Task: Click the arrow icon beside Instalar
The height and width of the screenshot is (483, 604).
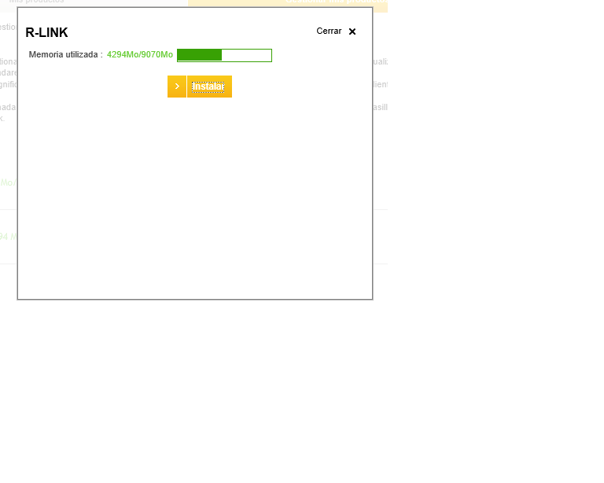Action: (x=177, y=87)
